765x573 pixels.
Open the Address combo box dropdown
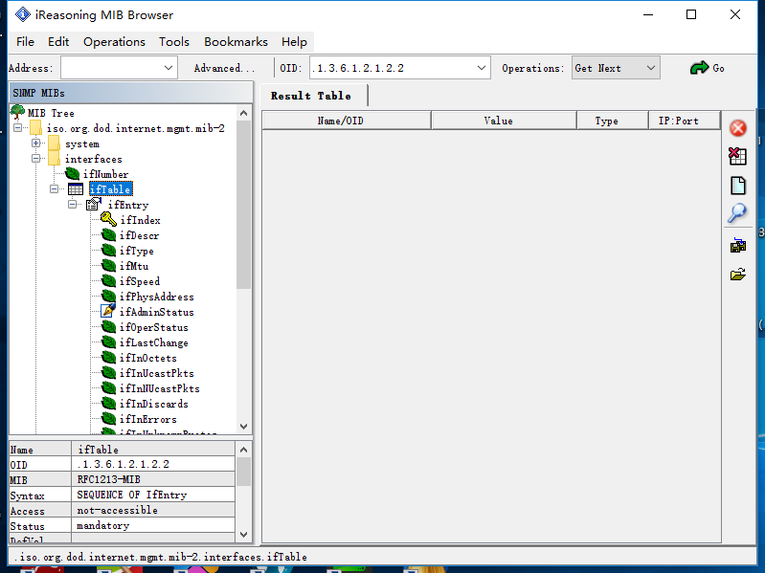tap(169, 68)
